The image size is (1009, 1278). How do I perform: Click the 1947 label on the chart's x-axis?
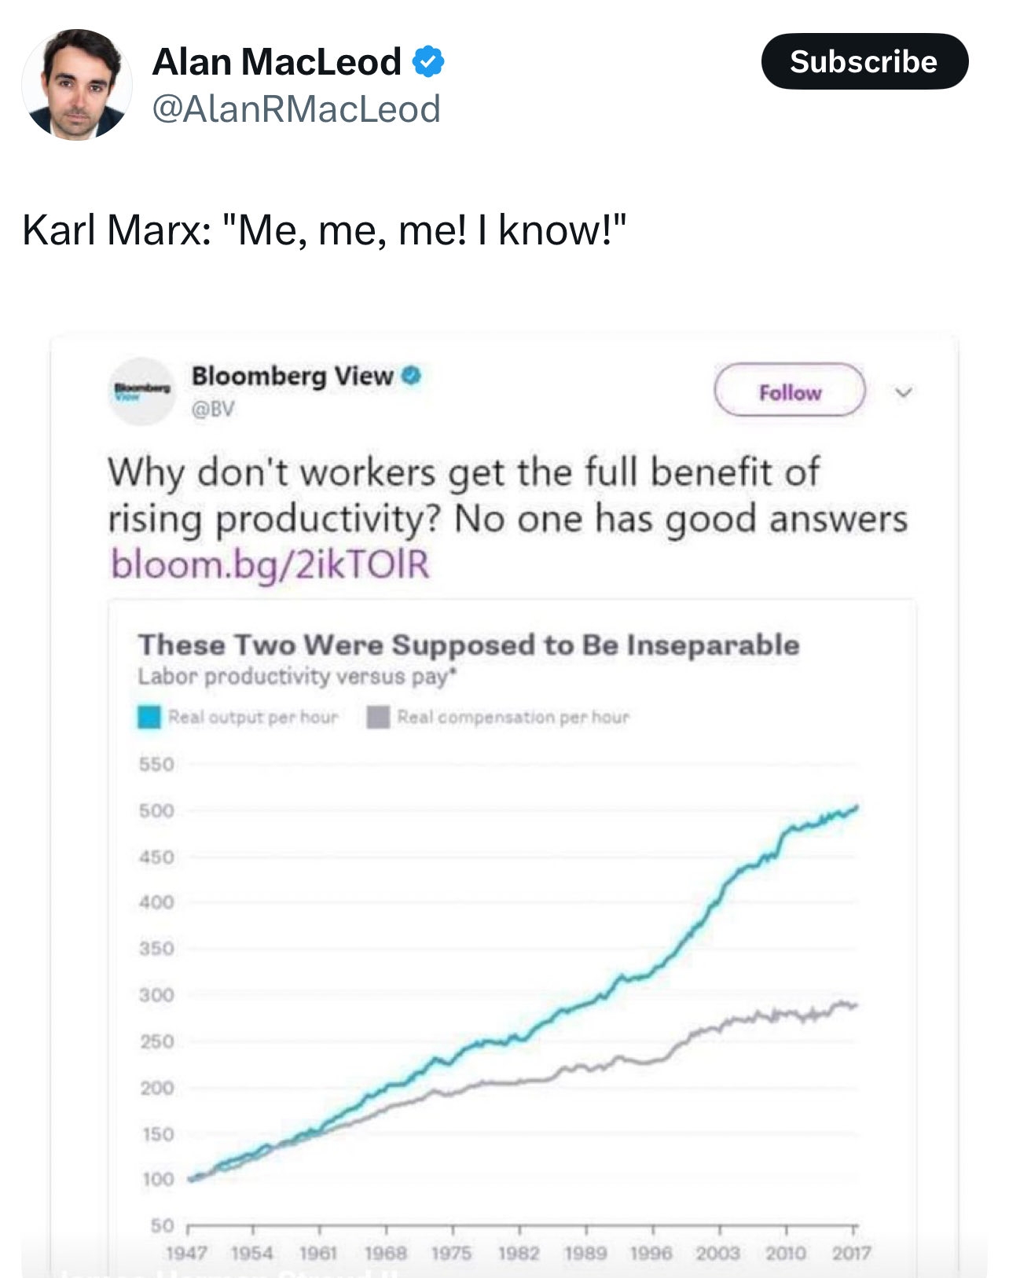tap(186, 1253)
